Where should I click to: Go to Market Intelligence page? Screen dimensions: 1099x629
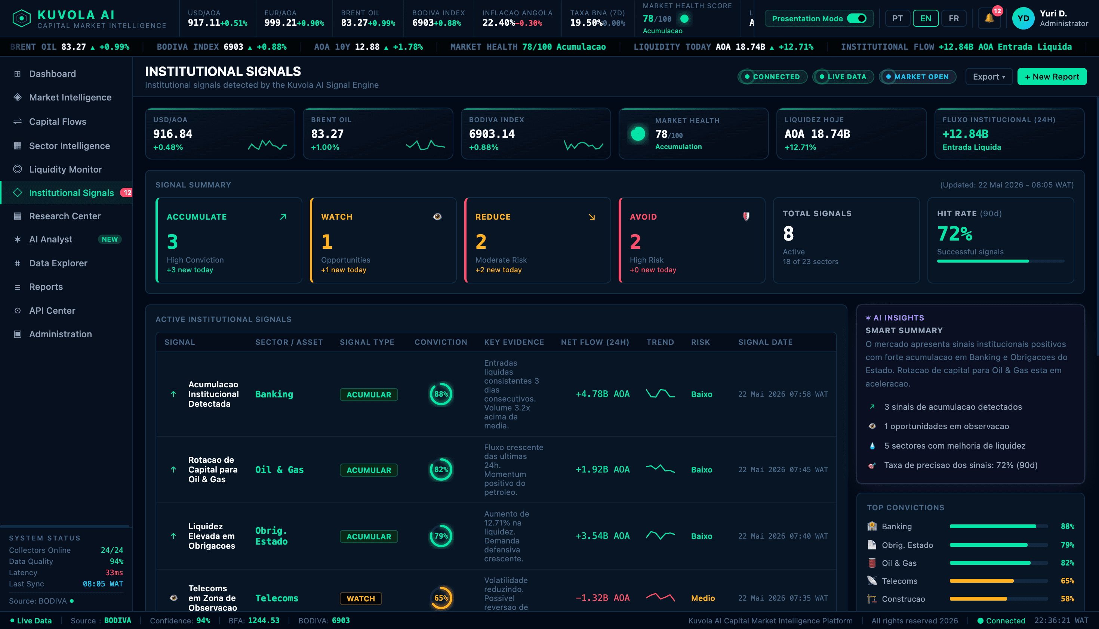coord(66,97)
